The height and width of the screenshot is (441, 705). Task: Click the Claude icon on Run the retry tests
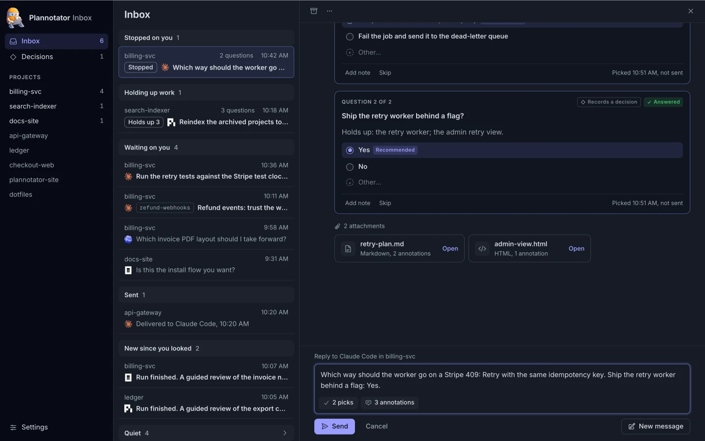tap(128, 176)
